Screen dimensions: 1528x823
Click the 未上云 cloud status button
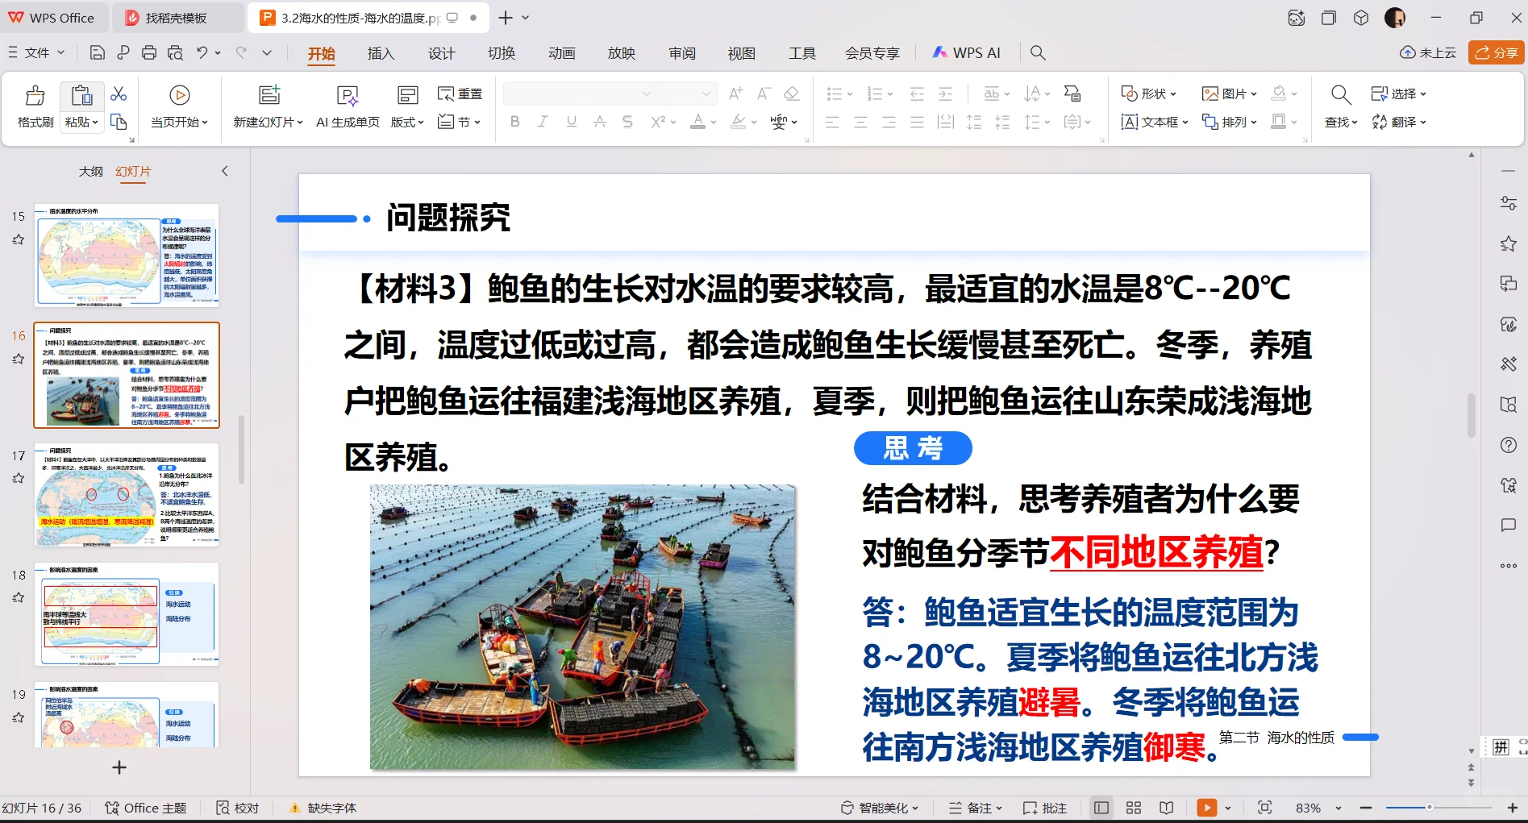click(x=1428, y=52)
